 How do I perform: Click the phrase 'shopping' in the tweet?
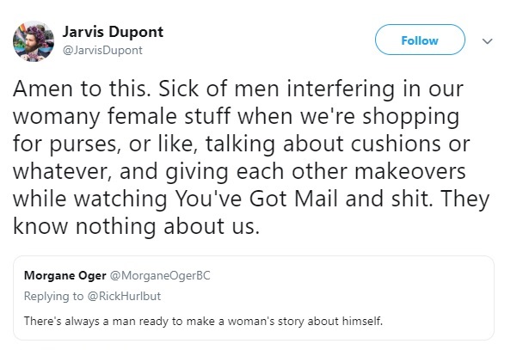[x=411, y=117]
